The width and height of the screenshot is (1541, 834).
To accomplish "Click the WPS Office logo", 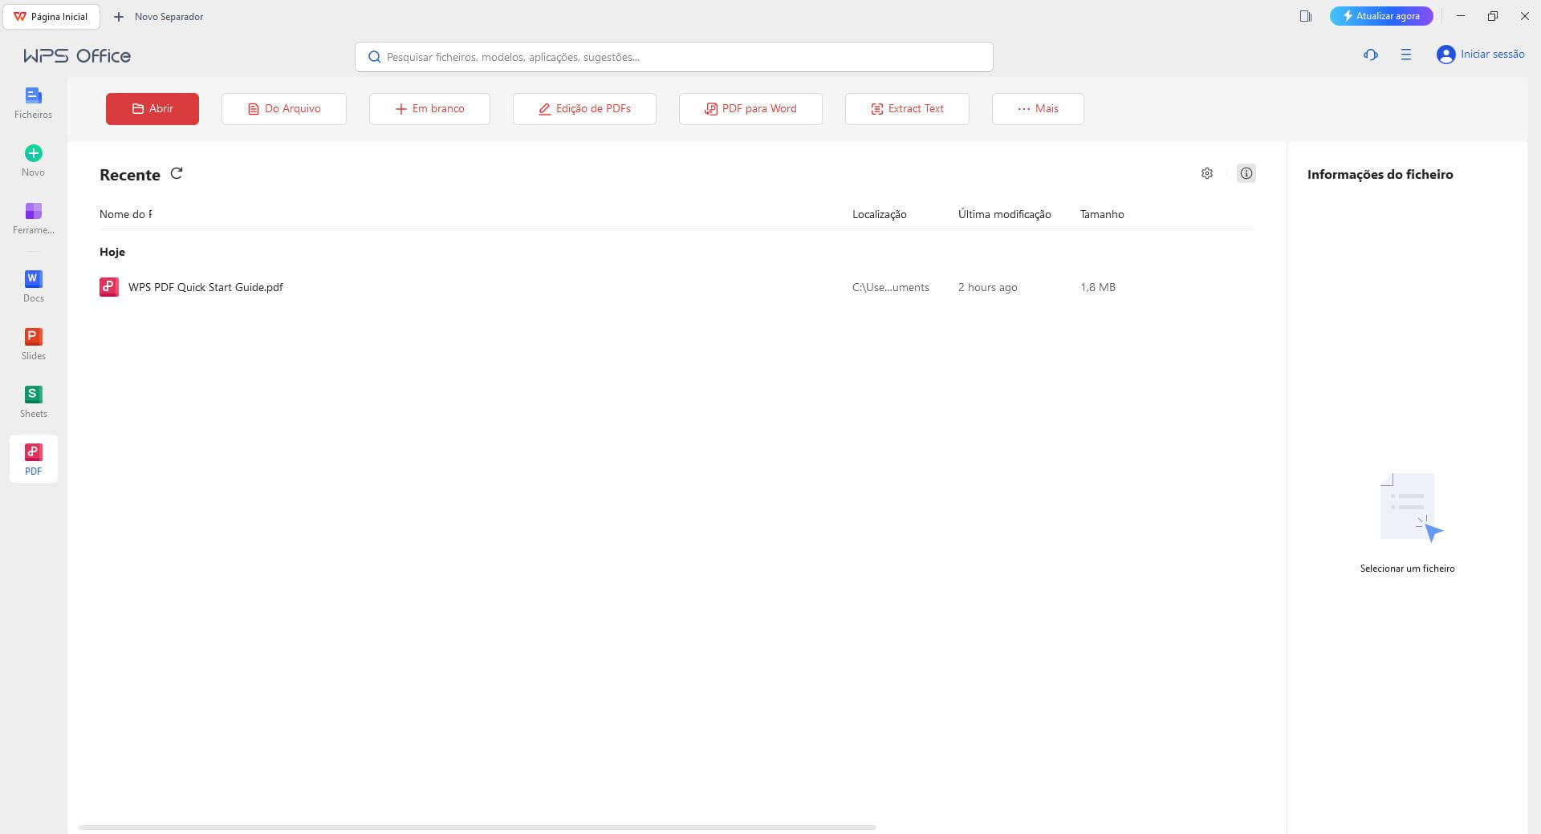I will (77, 55).
